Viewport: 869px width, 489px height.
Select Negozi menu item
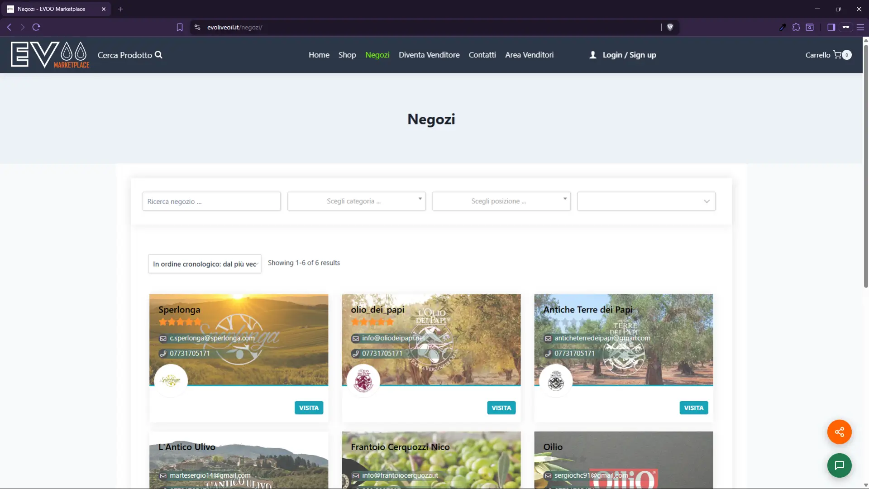[377, 55]
